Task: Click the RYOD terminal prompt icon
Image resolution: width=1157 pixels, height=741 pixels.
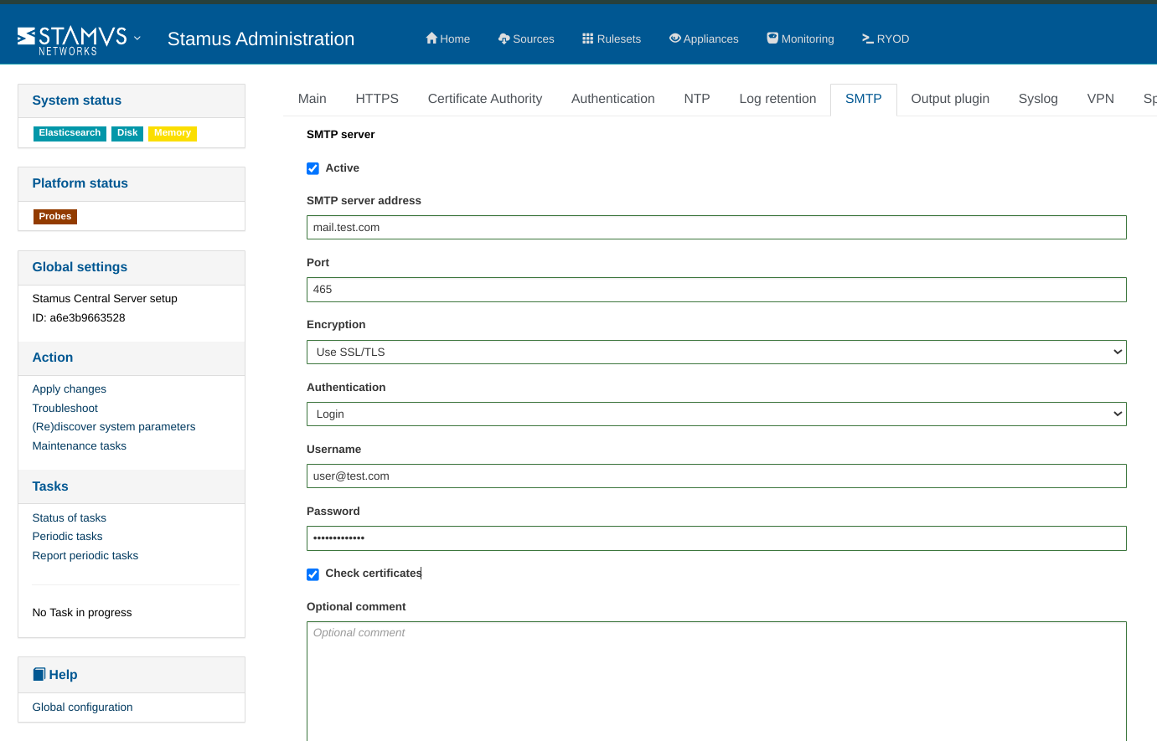Action: coord(868,39)
